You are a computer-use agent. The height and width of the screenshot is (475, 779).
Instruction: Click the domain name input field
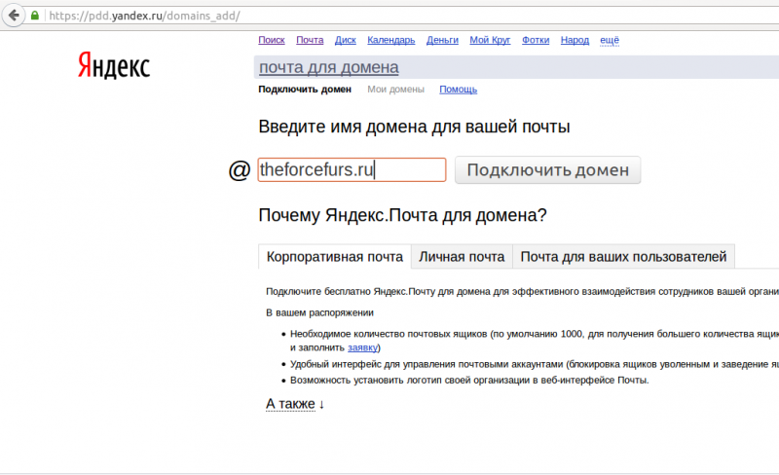point(352,170)
